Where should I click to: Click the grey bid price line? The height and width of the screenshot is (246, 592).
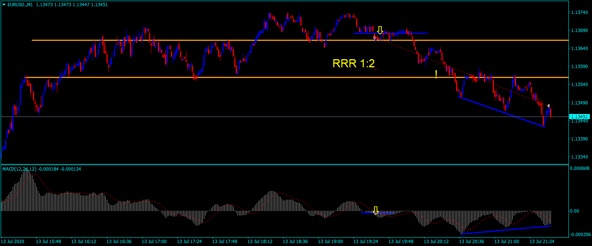pos(284,117)
